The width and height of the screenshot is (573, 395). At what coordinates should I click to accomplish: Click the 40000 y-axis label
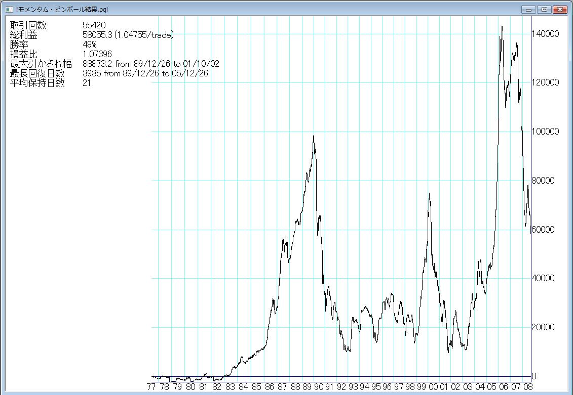click(x=543, y=278)
